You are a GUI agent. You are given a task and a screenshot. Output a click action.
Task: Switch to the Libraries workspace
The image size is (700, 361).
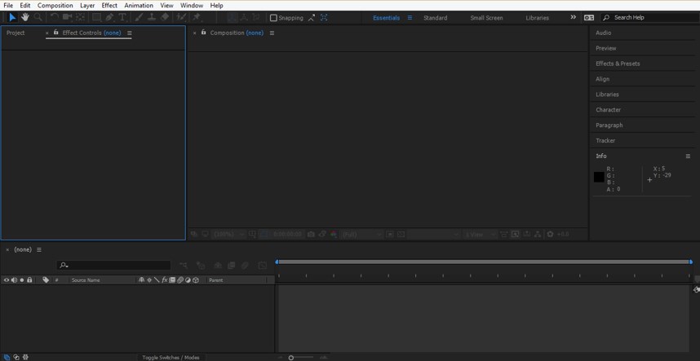point(537,18)
